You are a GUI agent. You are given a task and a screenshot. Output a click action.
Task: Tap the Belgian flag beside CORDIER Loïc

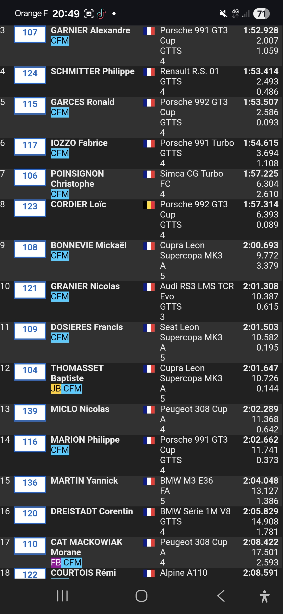[149, 205]
